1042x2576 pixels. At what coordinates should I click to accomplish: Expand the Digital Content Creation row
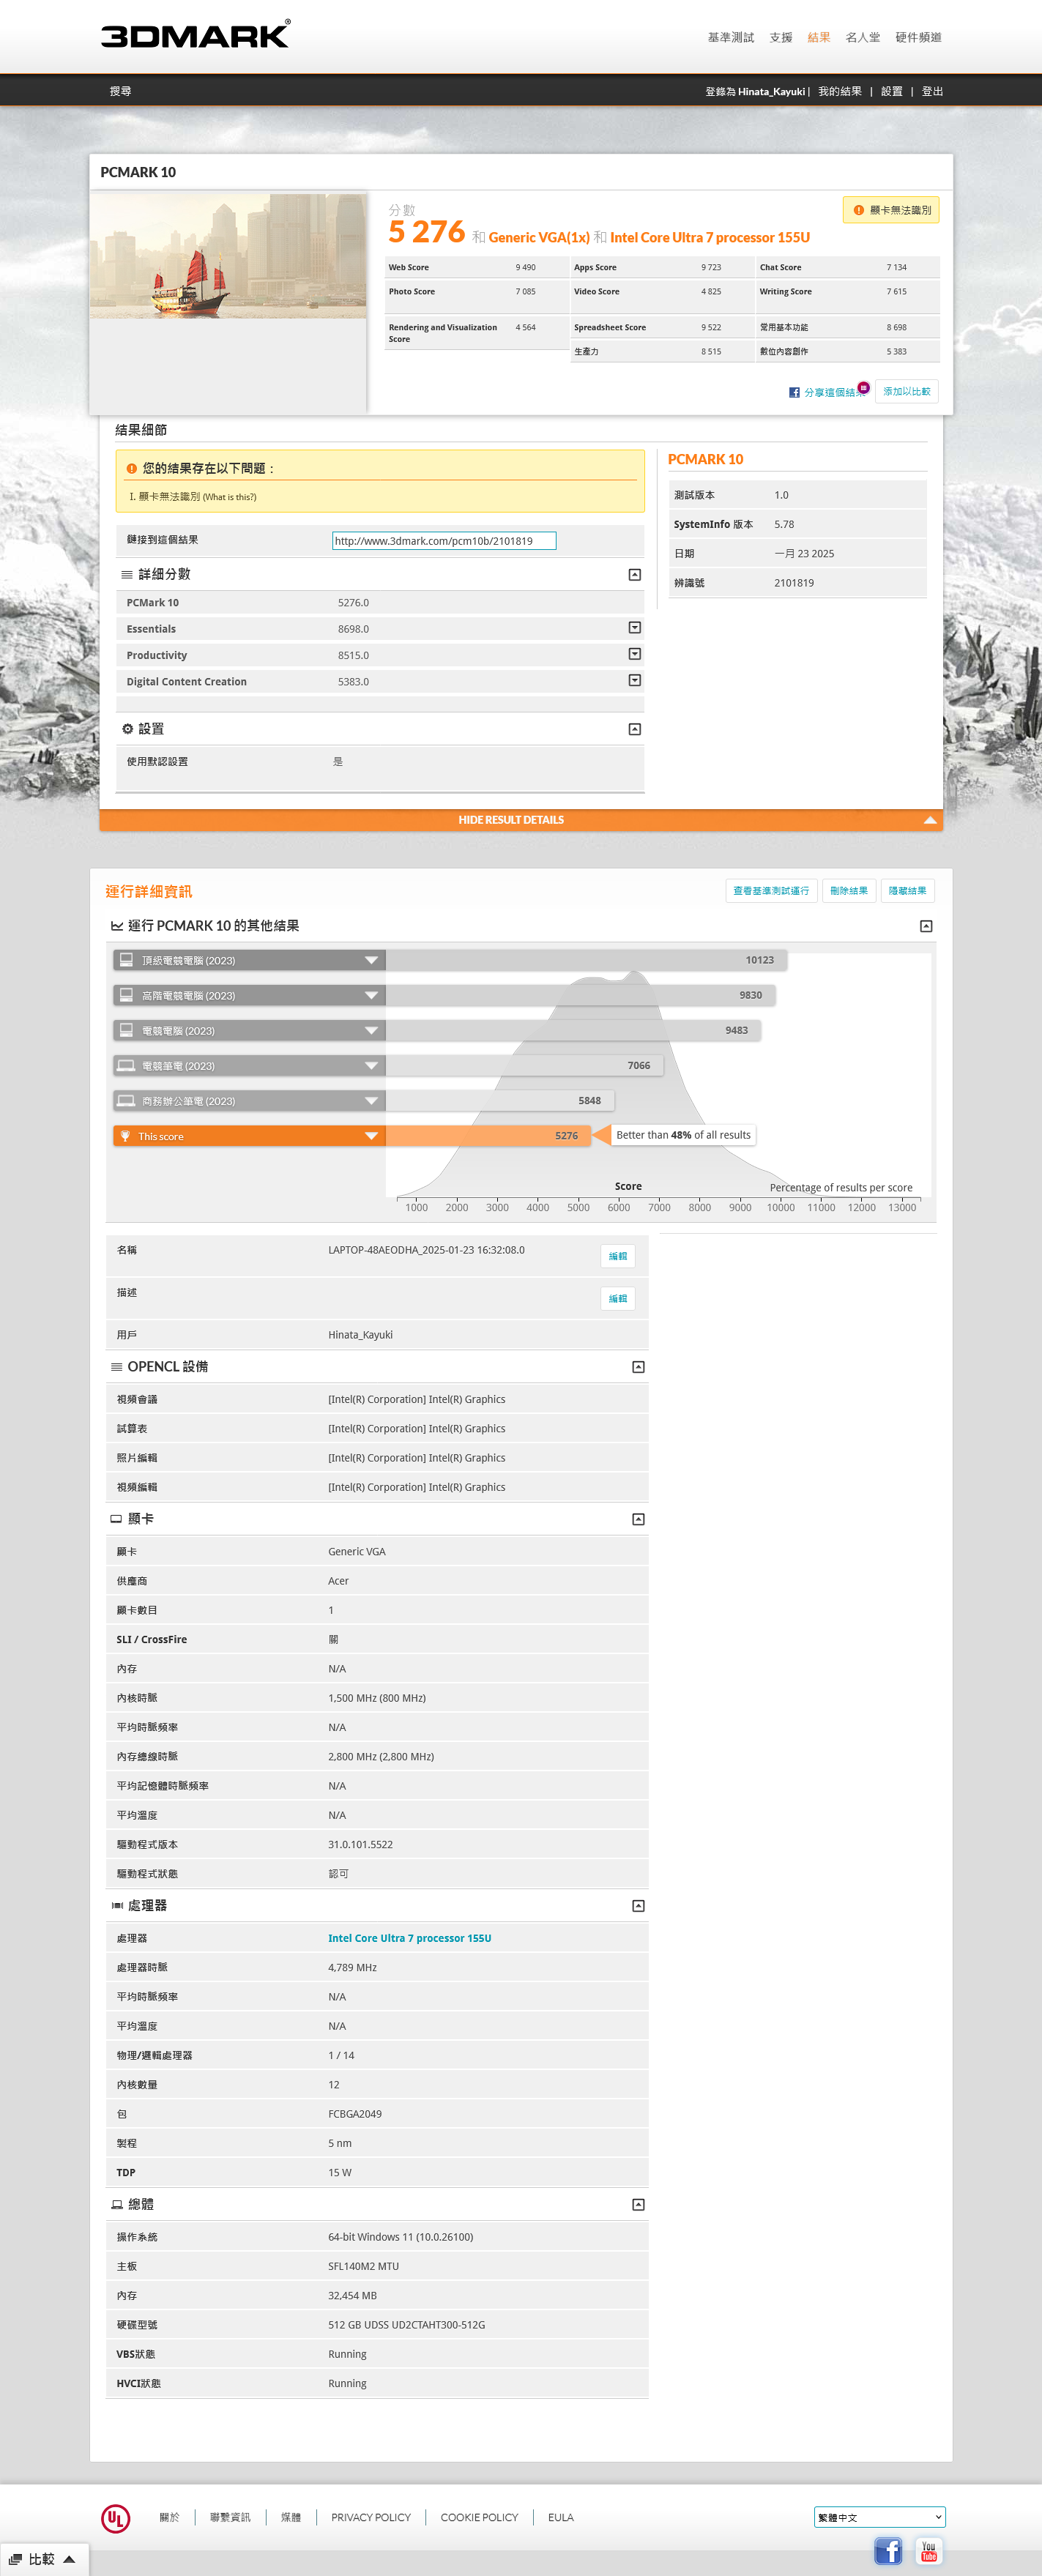point(634,680)
